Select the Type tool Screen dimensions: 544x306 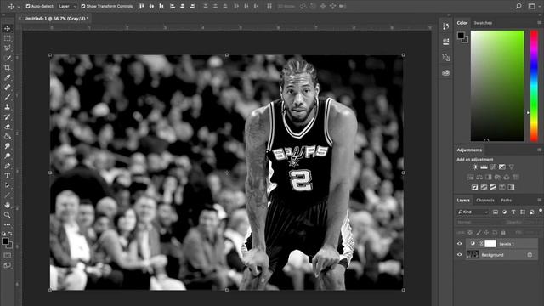coord(8,176)
